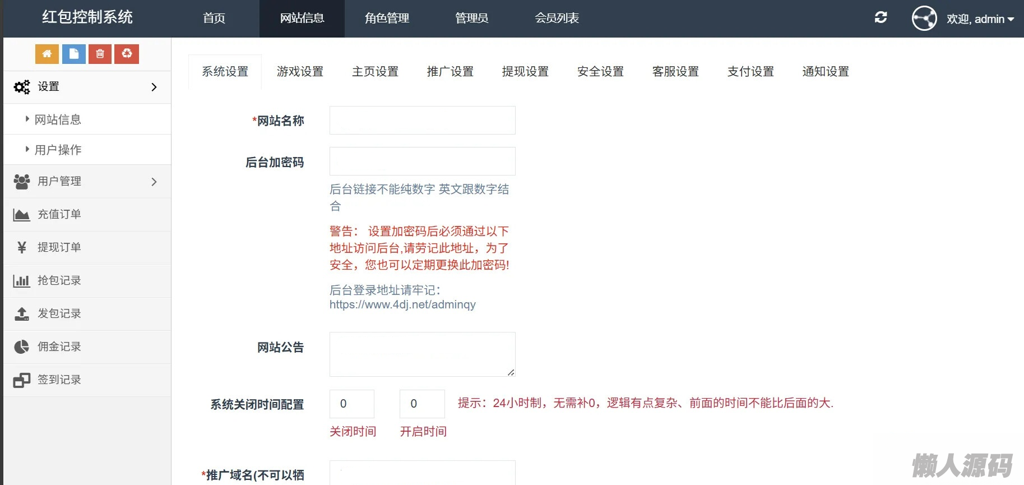
Task: Focus the 后台加密码 input field
Action: (423, 161)
